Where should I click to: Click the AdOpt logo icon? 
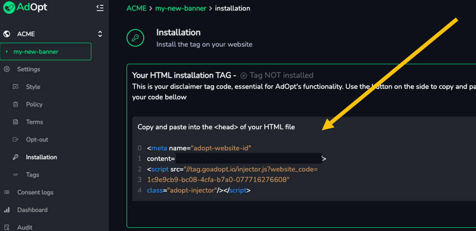click(x=9, y=7)
